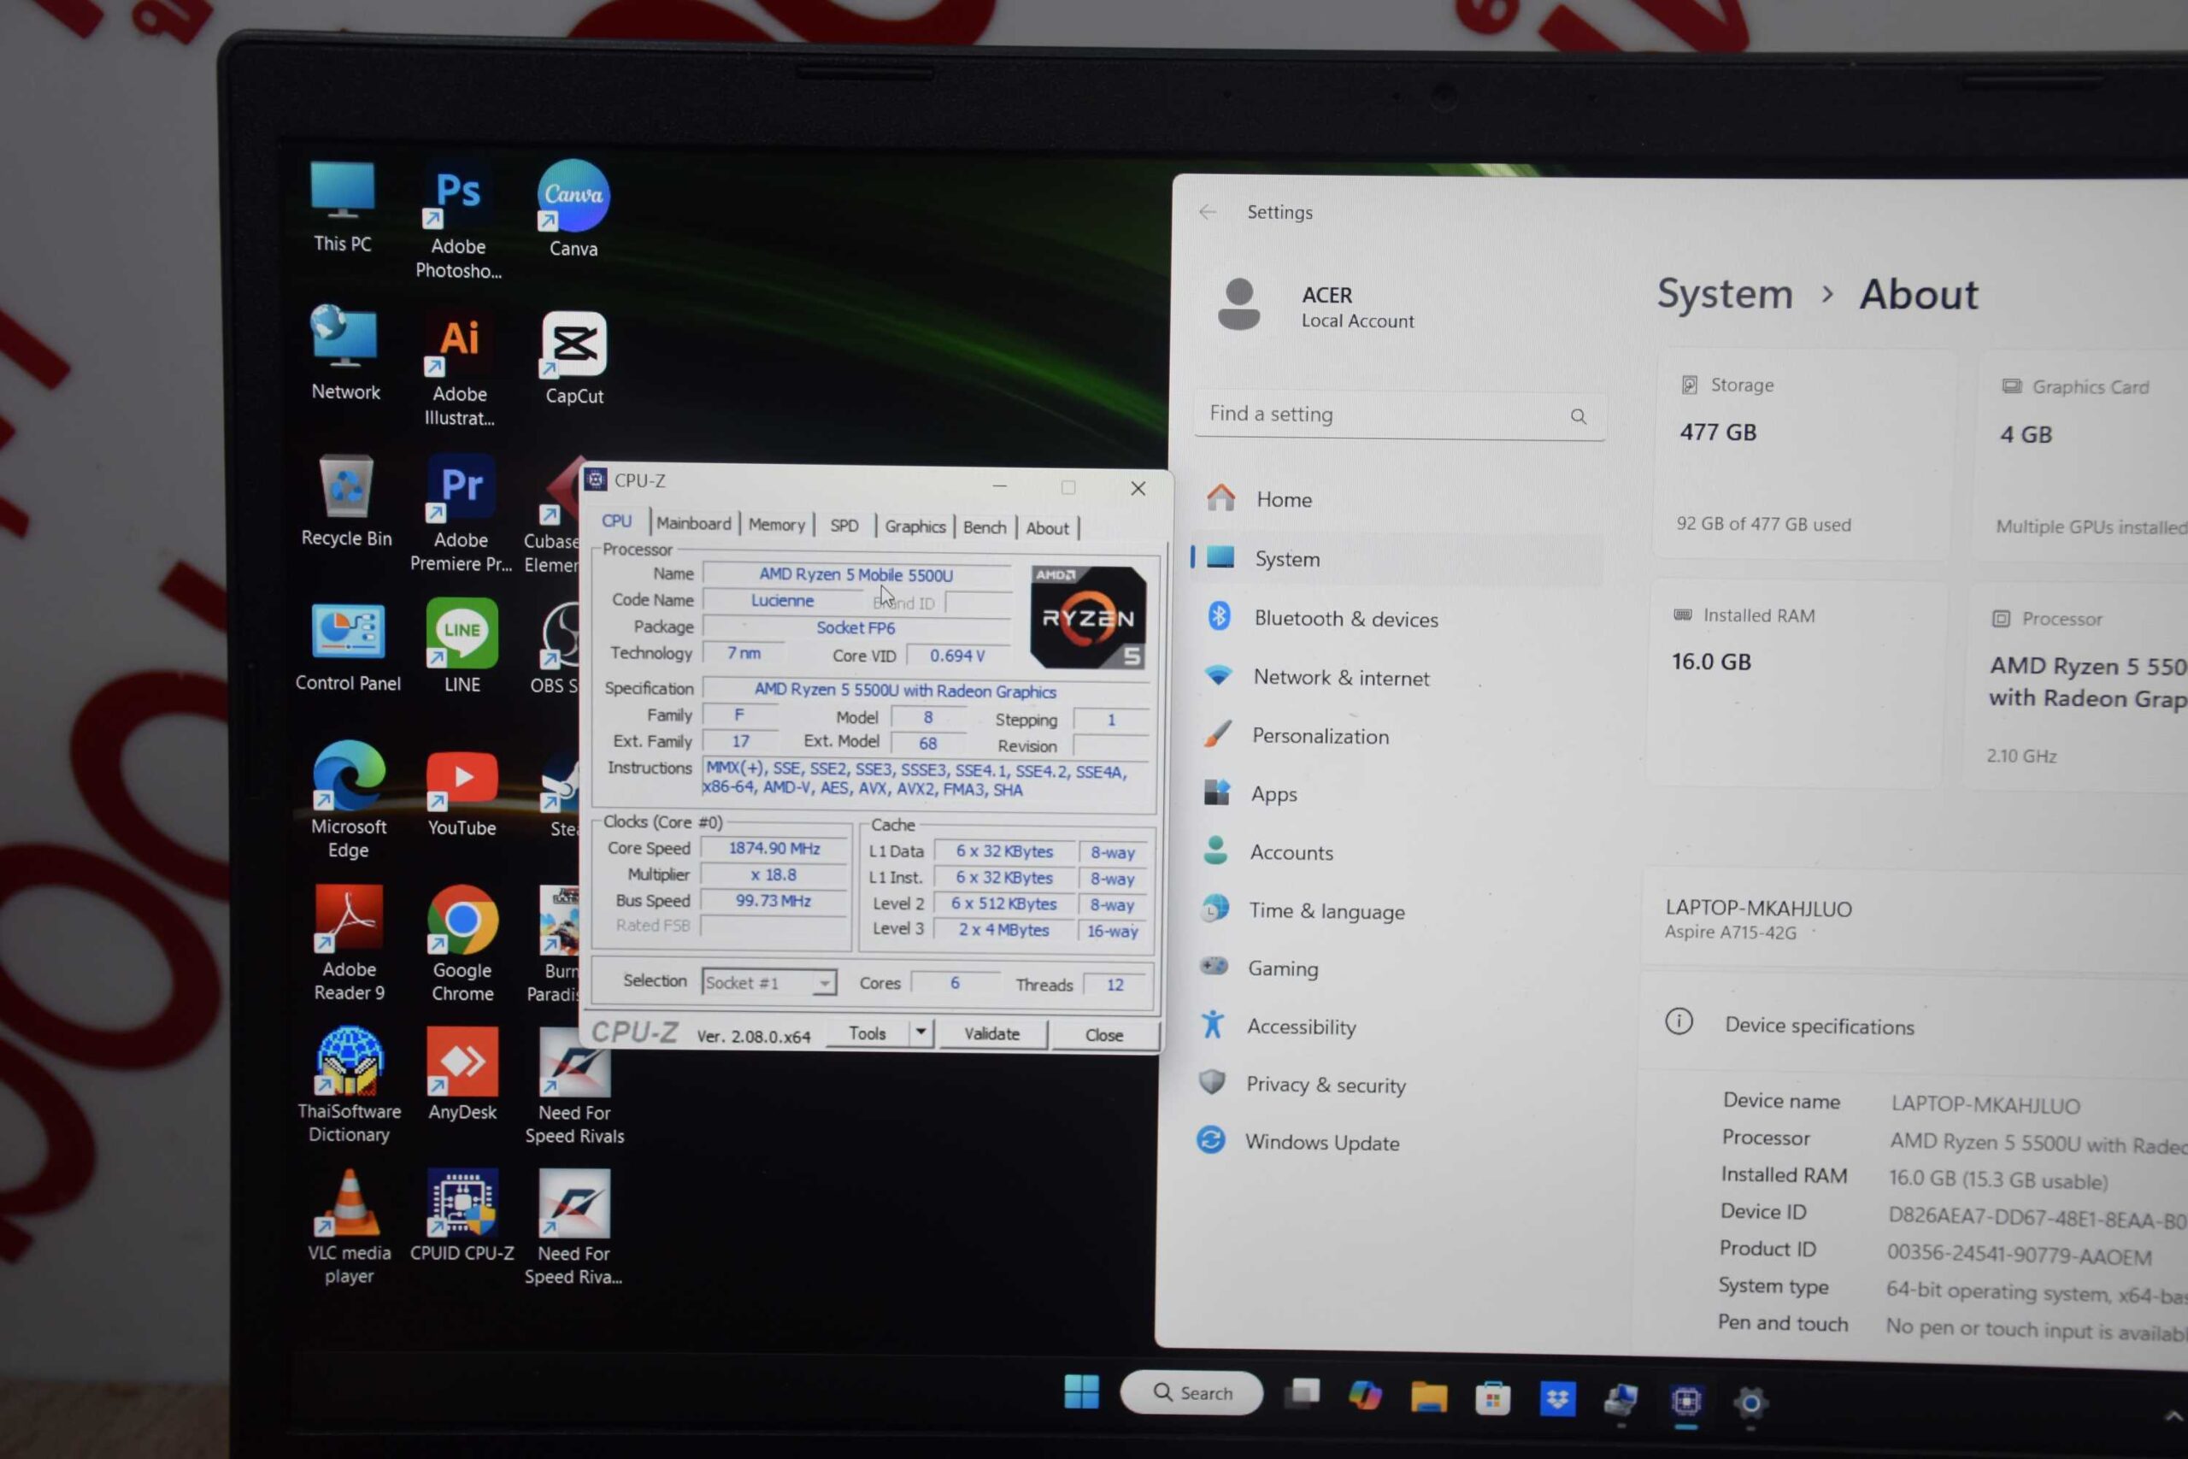Switch to the SPD tab in CPU-Z
This screenshot has height=1459, width=2188.
click(x=844, y=526)
